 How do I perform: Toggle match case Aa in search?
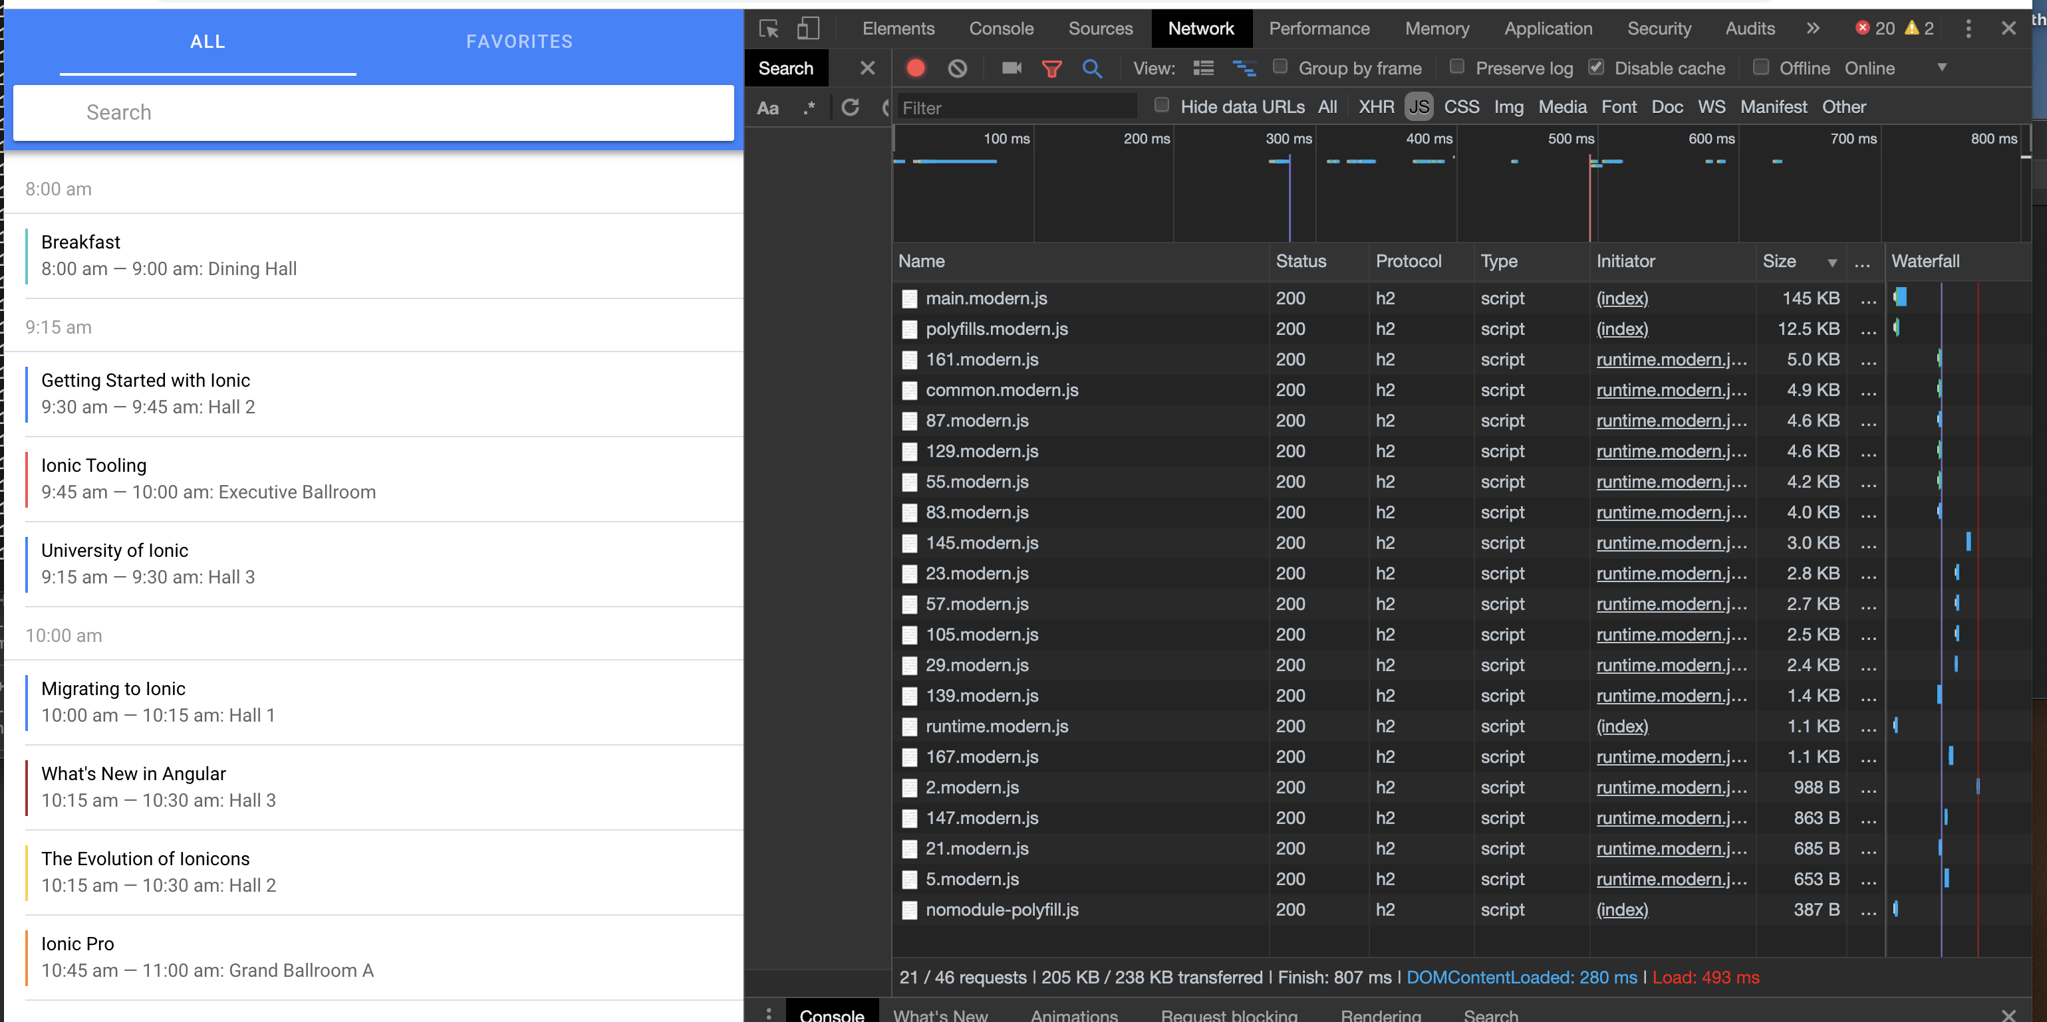pyautogui.click(x=767, y=108)
